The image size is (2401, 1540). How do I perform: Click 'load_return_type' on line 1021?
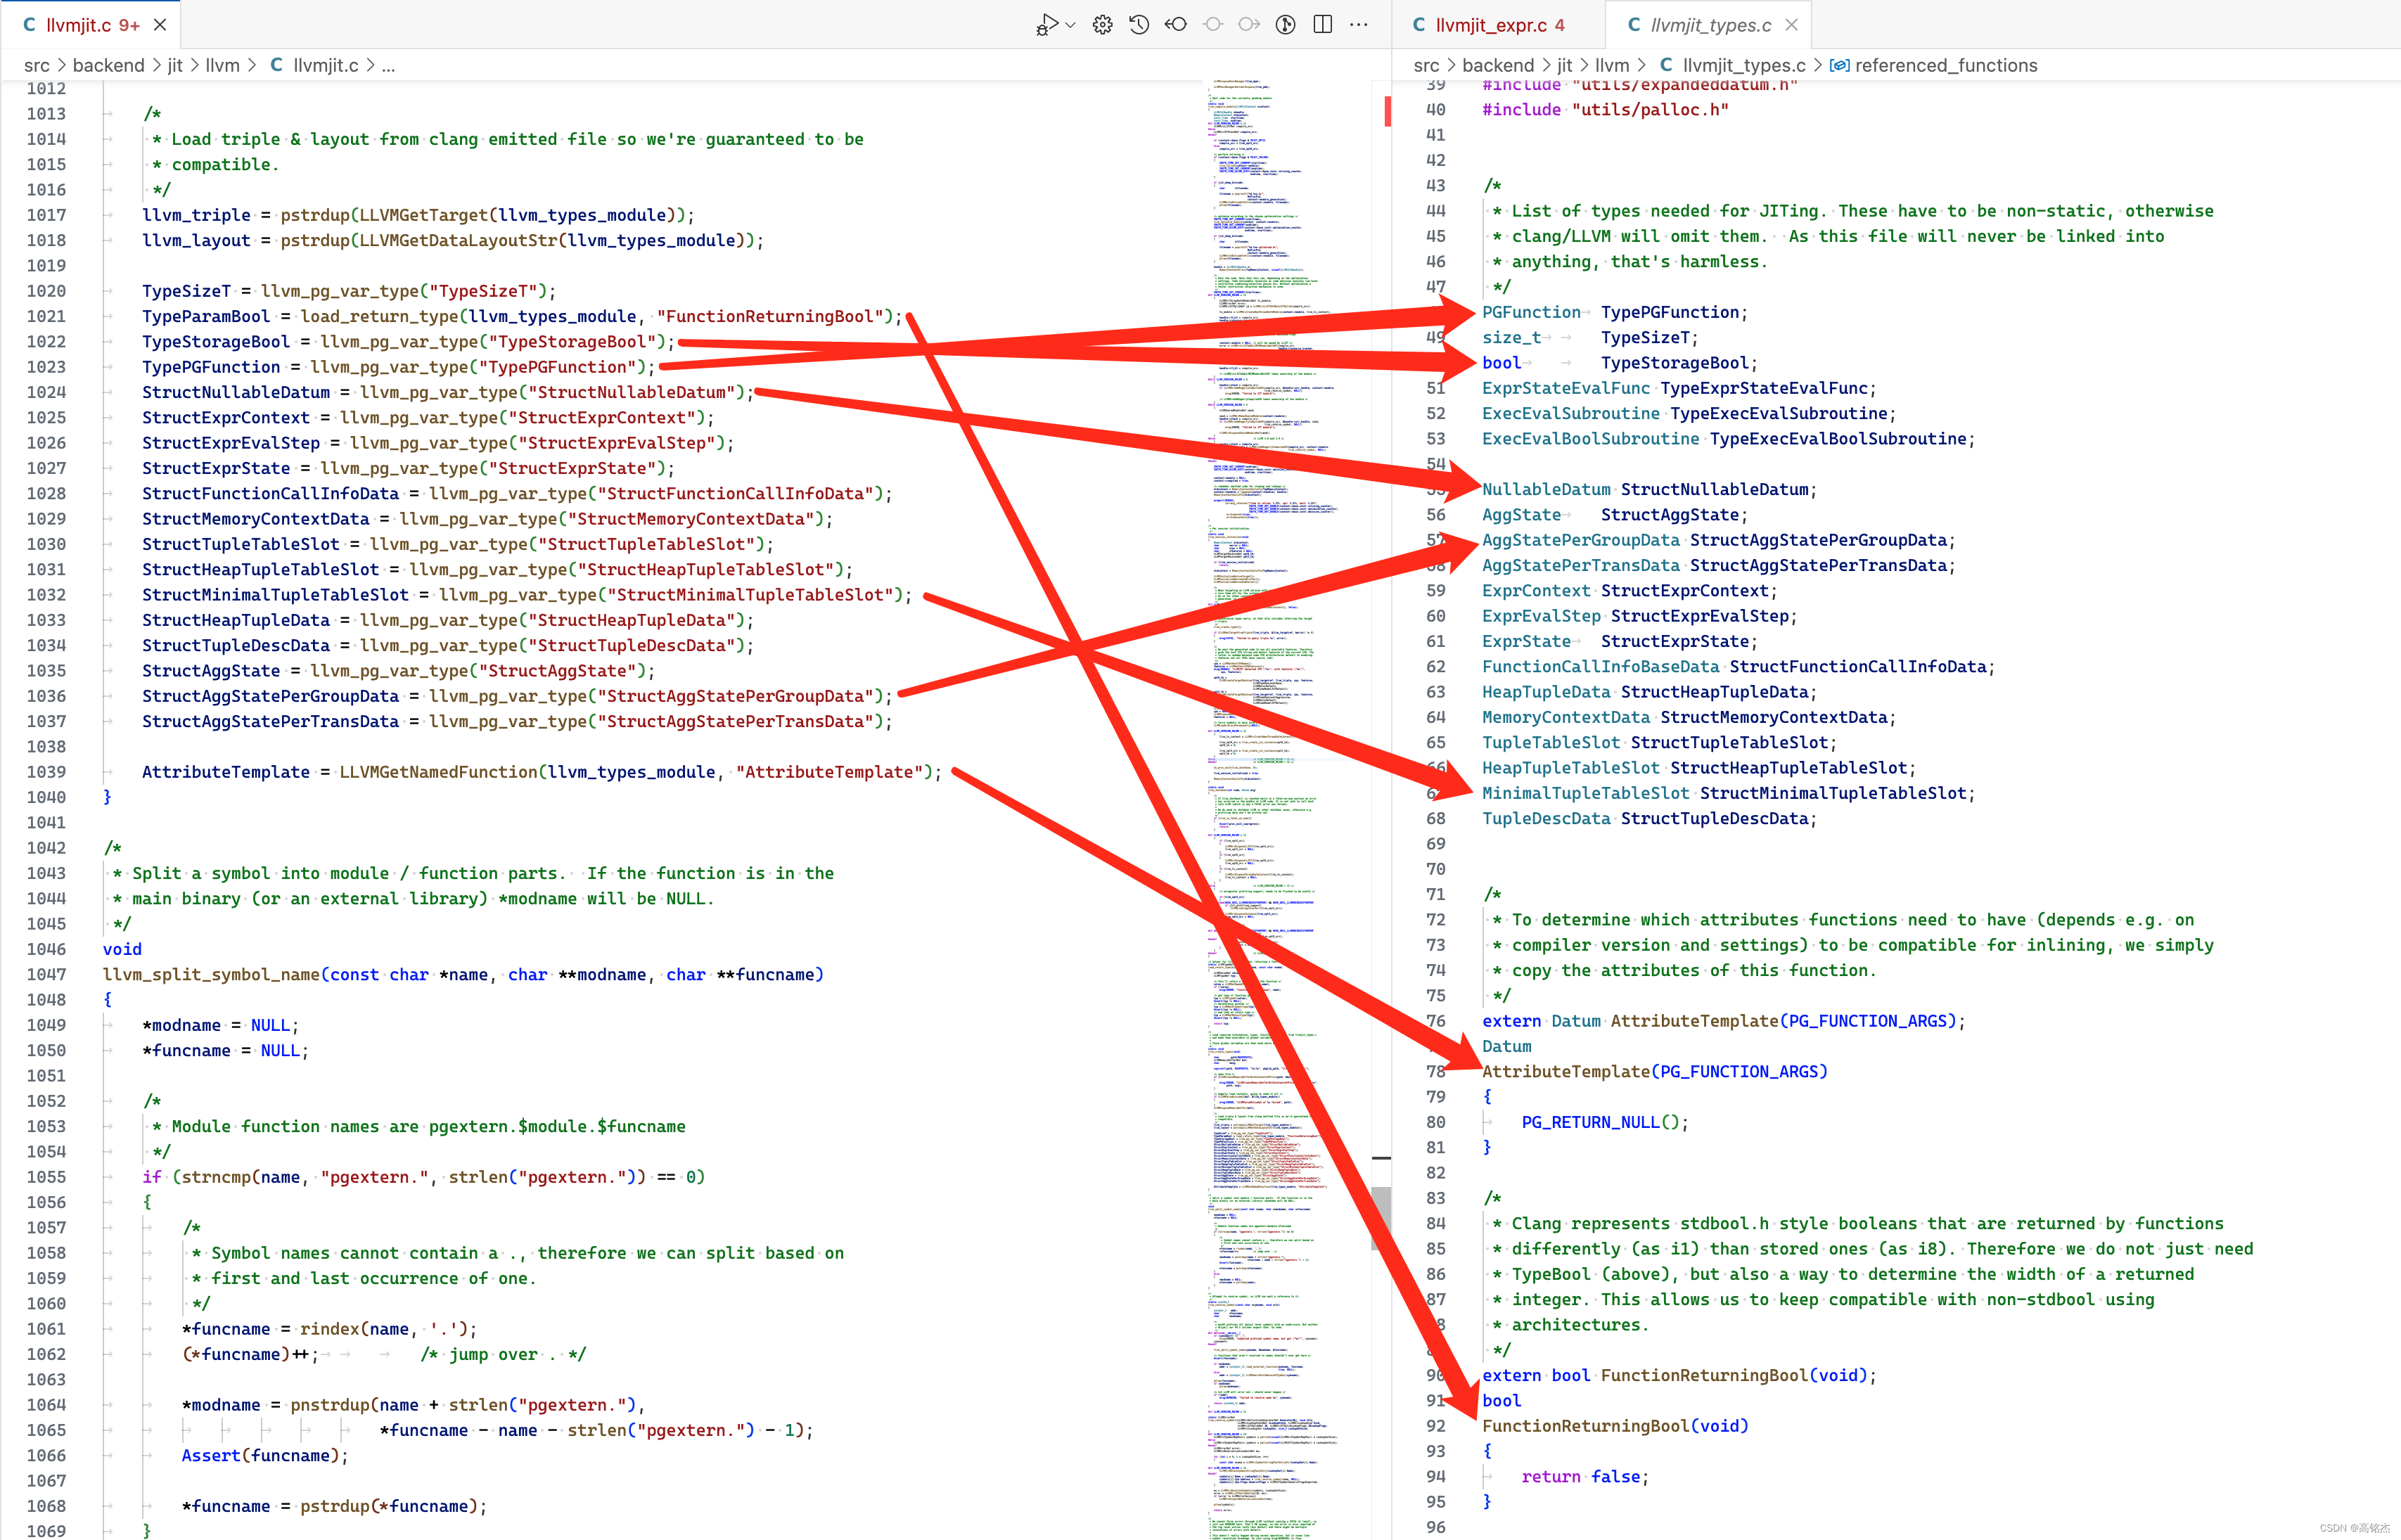[380, 317]
